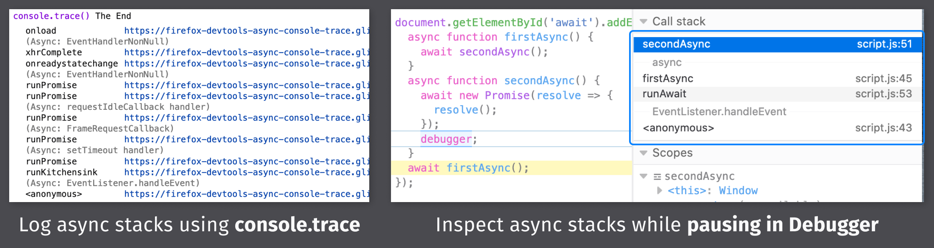934x248 pixels.
Task: Click the console.trace() label
Action: coord(51,16)
